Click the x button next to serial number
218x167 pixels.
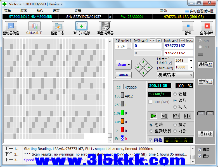click(110, 17)
